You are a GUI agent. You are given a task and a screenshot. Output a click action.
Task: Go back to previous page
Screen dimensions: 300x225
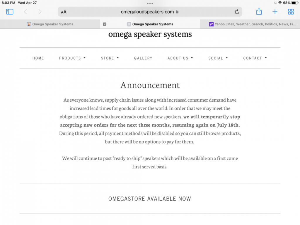click(x=25, y=12)
